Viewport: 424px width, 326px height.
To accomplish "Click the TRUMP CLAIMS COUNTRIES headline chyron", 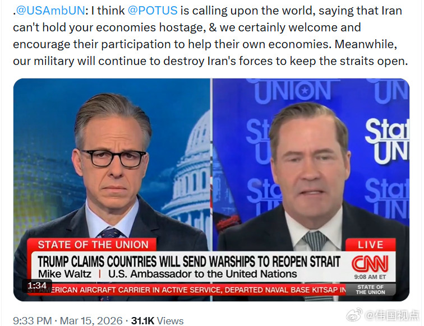I will [189, 262].
